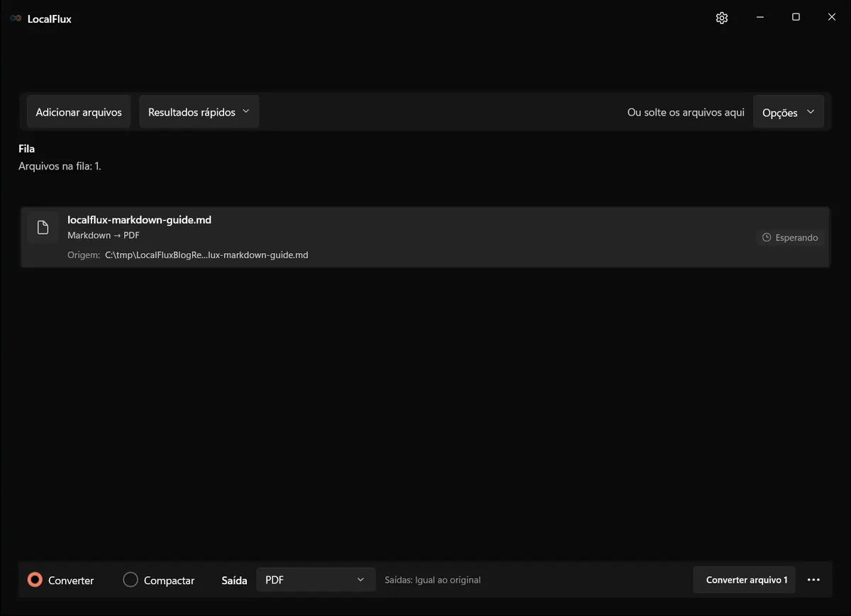
Task: Click the document icon for localflux-markdown-guide.md
Action: (x=43, y=228)
